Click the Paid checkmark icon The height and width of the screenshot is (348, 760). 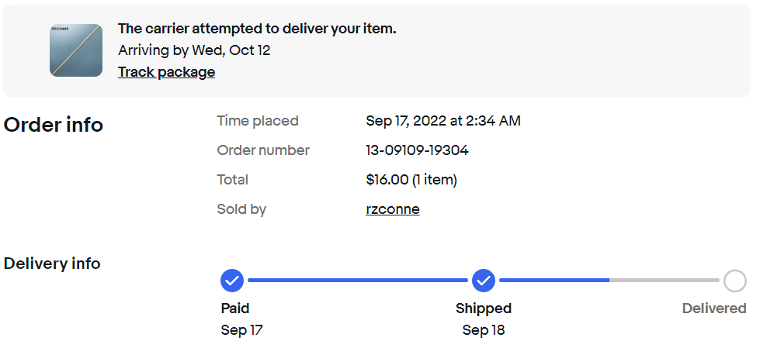click(x=232, y=280)
